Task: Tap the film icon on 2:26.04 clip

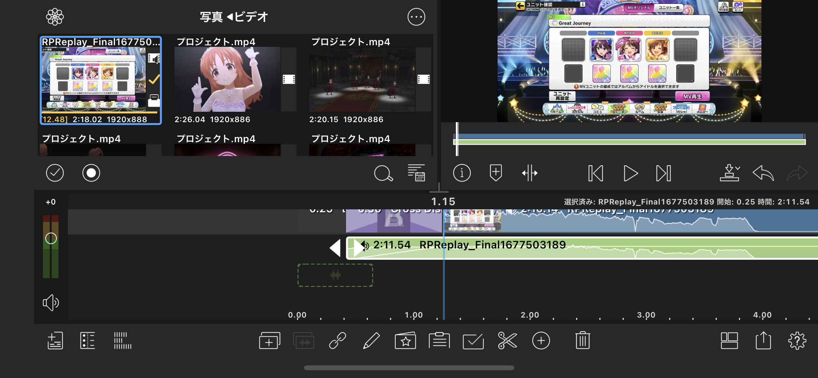Action: tap(289, 79)
